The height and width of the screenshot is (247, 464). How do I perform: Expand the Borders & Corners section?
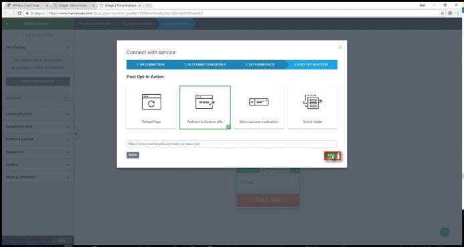38,140
